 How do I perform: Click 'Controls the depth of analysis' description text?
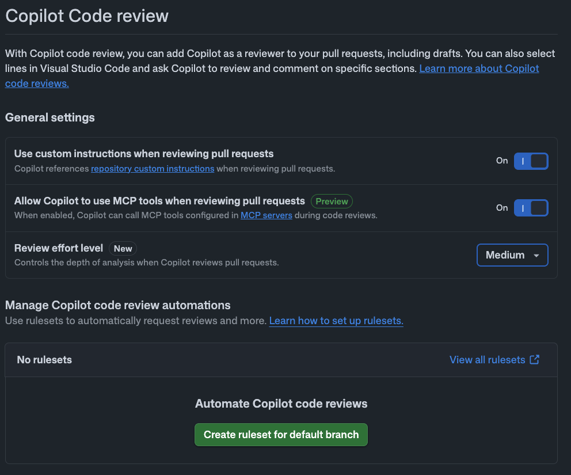click(x=146, y=263)
